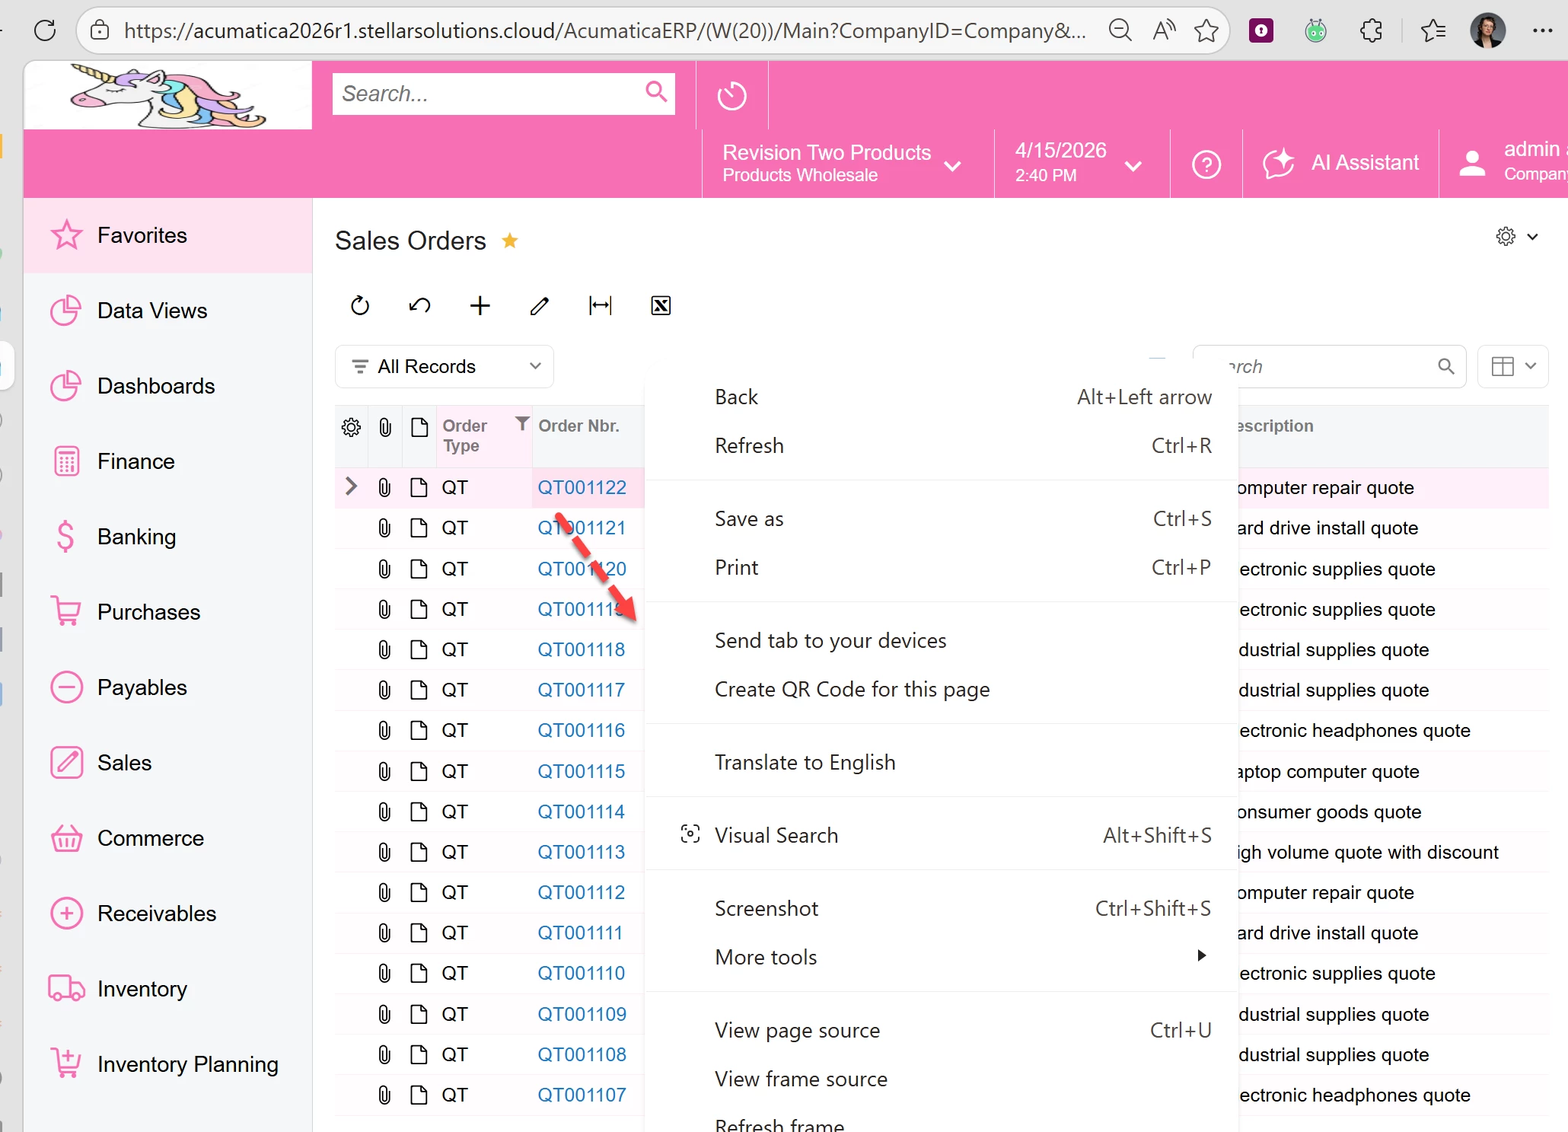The image size is (1568, 1132).
Task: Click the Export to Excel toolbar icon
Action: pyautogui.click(x=660, y=306)
